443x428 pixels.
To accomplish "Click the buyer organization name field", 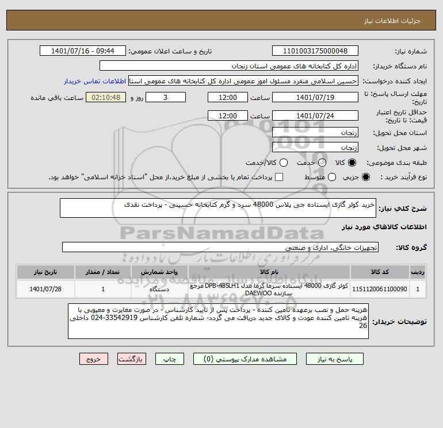I will 229,65.
